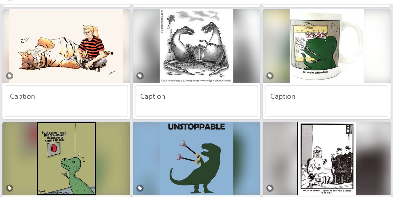
Task: Click the UNSTOPPABLE heading text in the blue image
Action: point(197,127)
